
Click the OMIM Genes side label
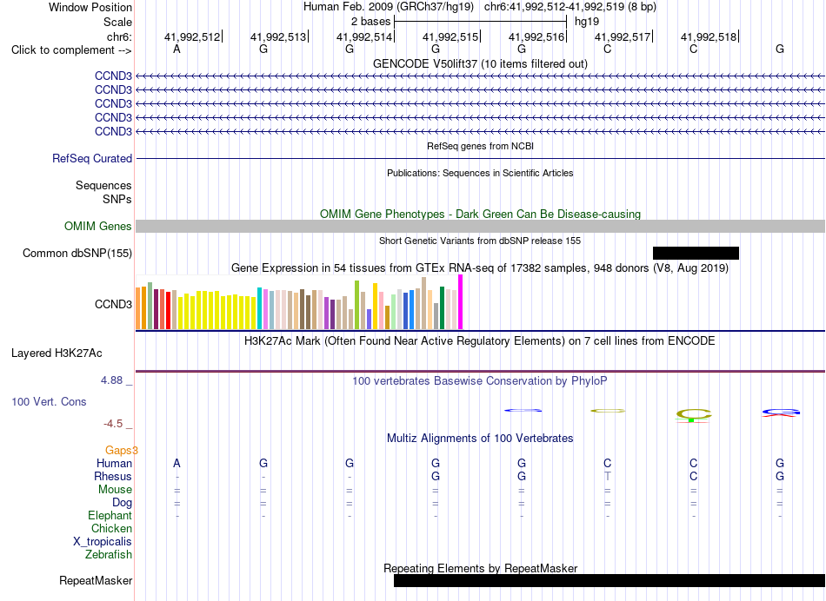tap(97, 227)
